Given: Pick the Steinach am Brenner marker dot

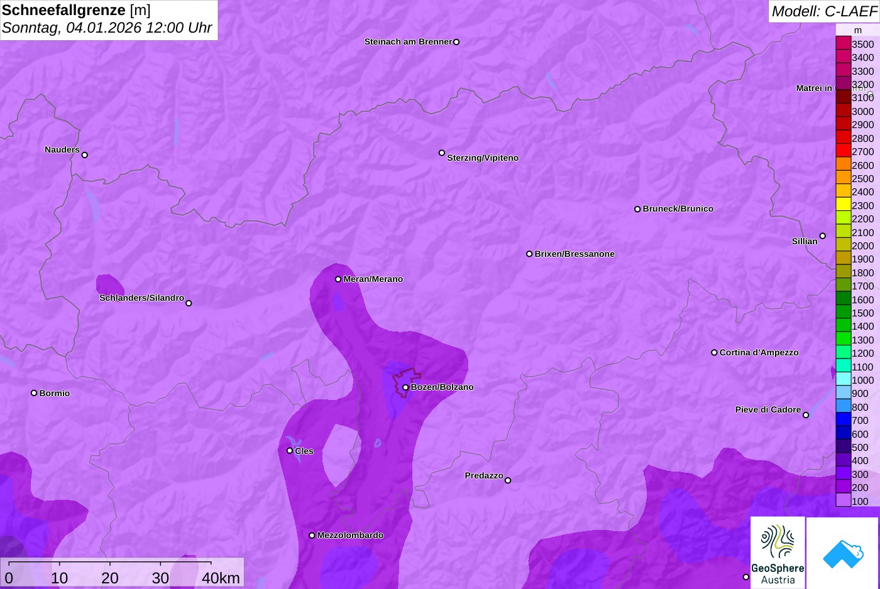Looking at the screenshot, I should click(456, 42).
